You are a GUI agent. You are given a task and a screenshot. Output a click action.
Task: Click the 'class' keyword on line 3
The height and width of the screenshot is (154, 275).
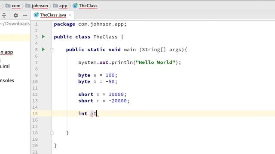click(82, 37)
